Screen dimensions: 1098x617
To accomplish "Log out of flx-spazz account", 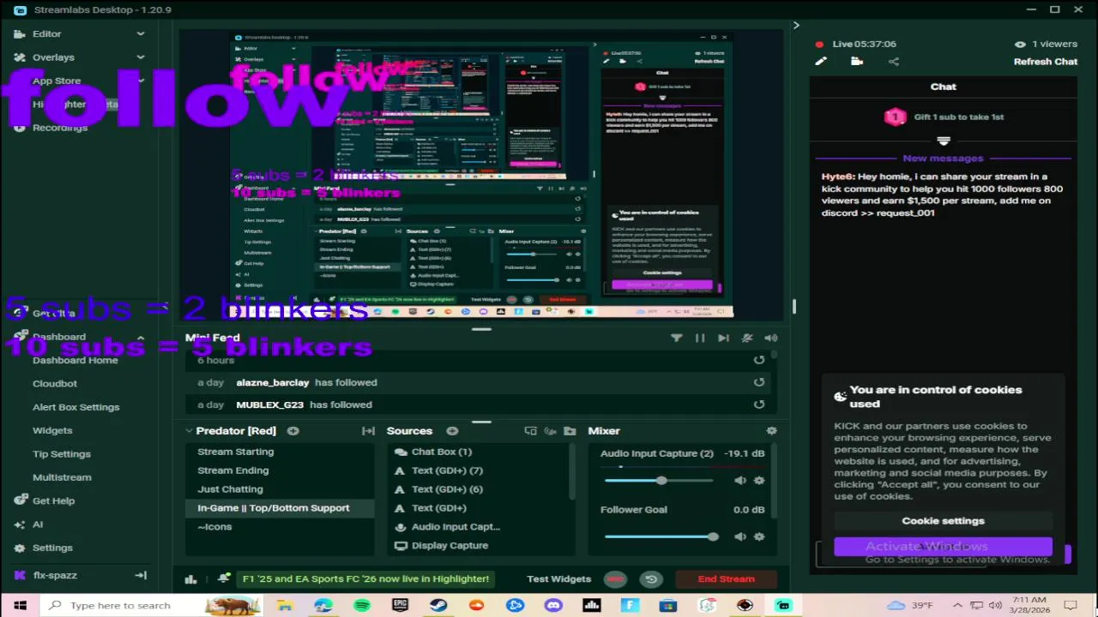I will 141,575.
